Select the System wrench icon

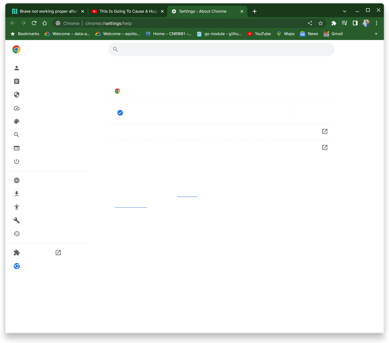coord(16,221)
